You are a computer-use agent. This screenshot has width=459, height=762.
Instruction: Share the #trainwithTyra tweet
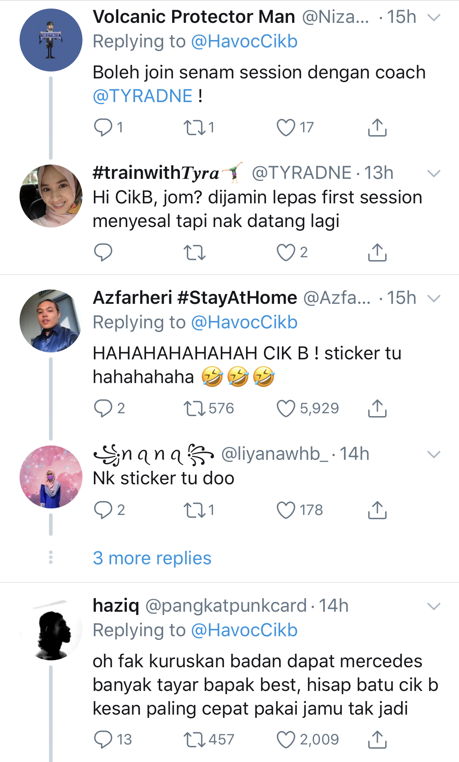[x=377, y=252]
